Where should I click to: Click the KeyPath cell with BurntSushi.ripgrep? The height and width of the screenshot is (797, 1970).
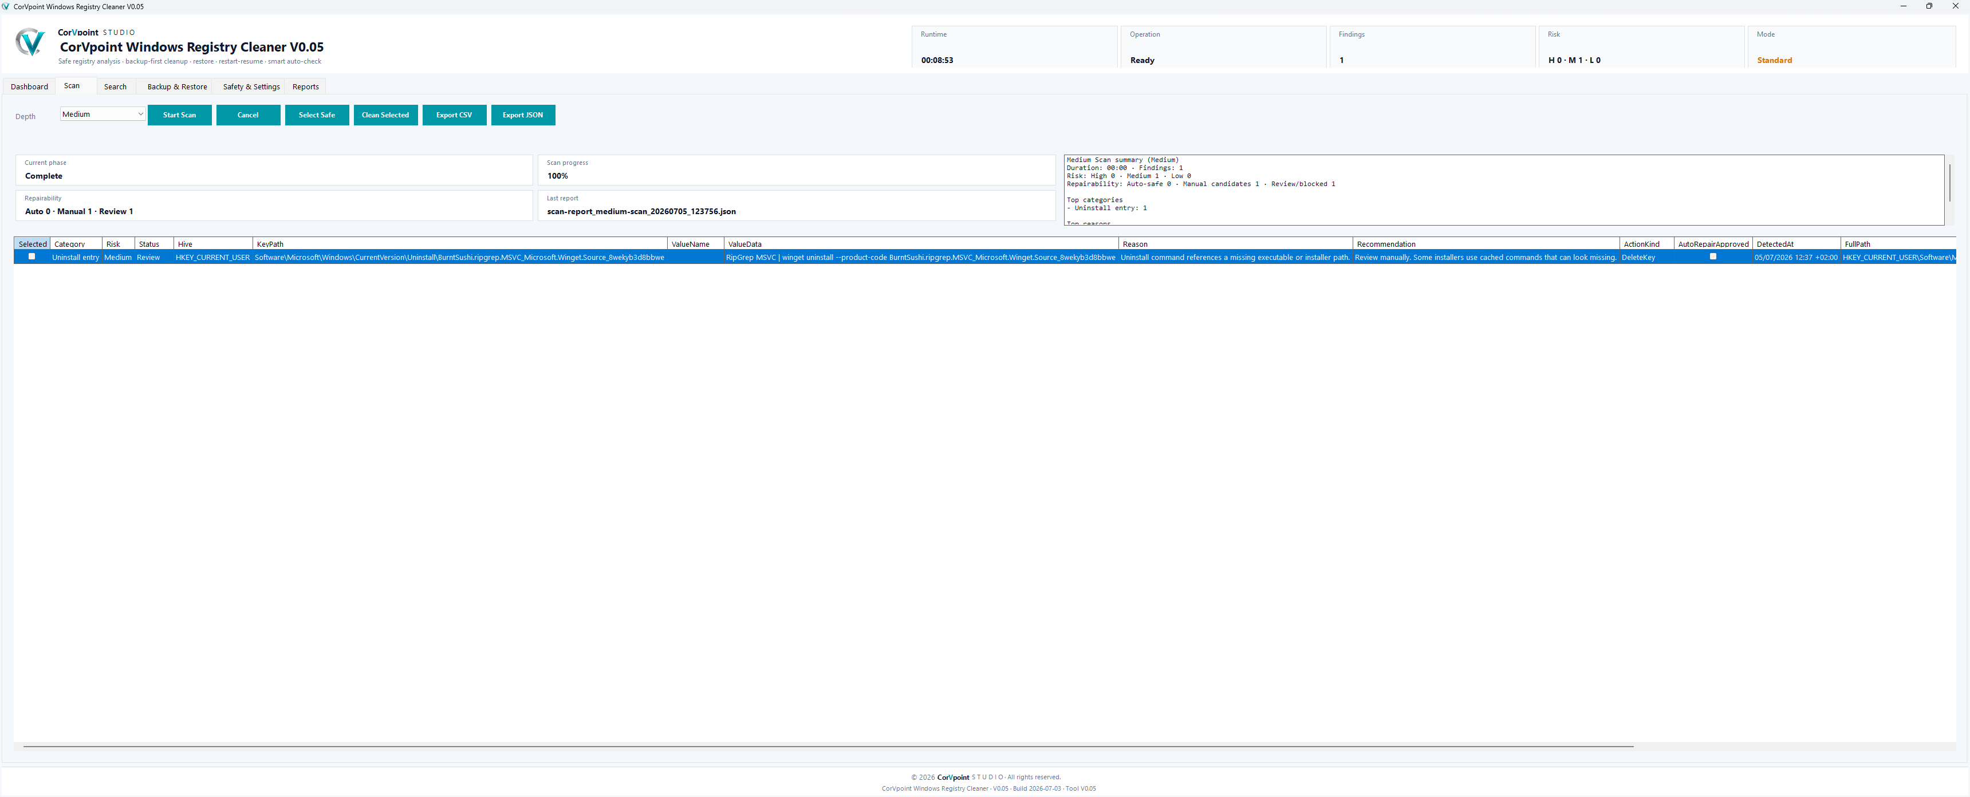(x=460, y=257)
